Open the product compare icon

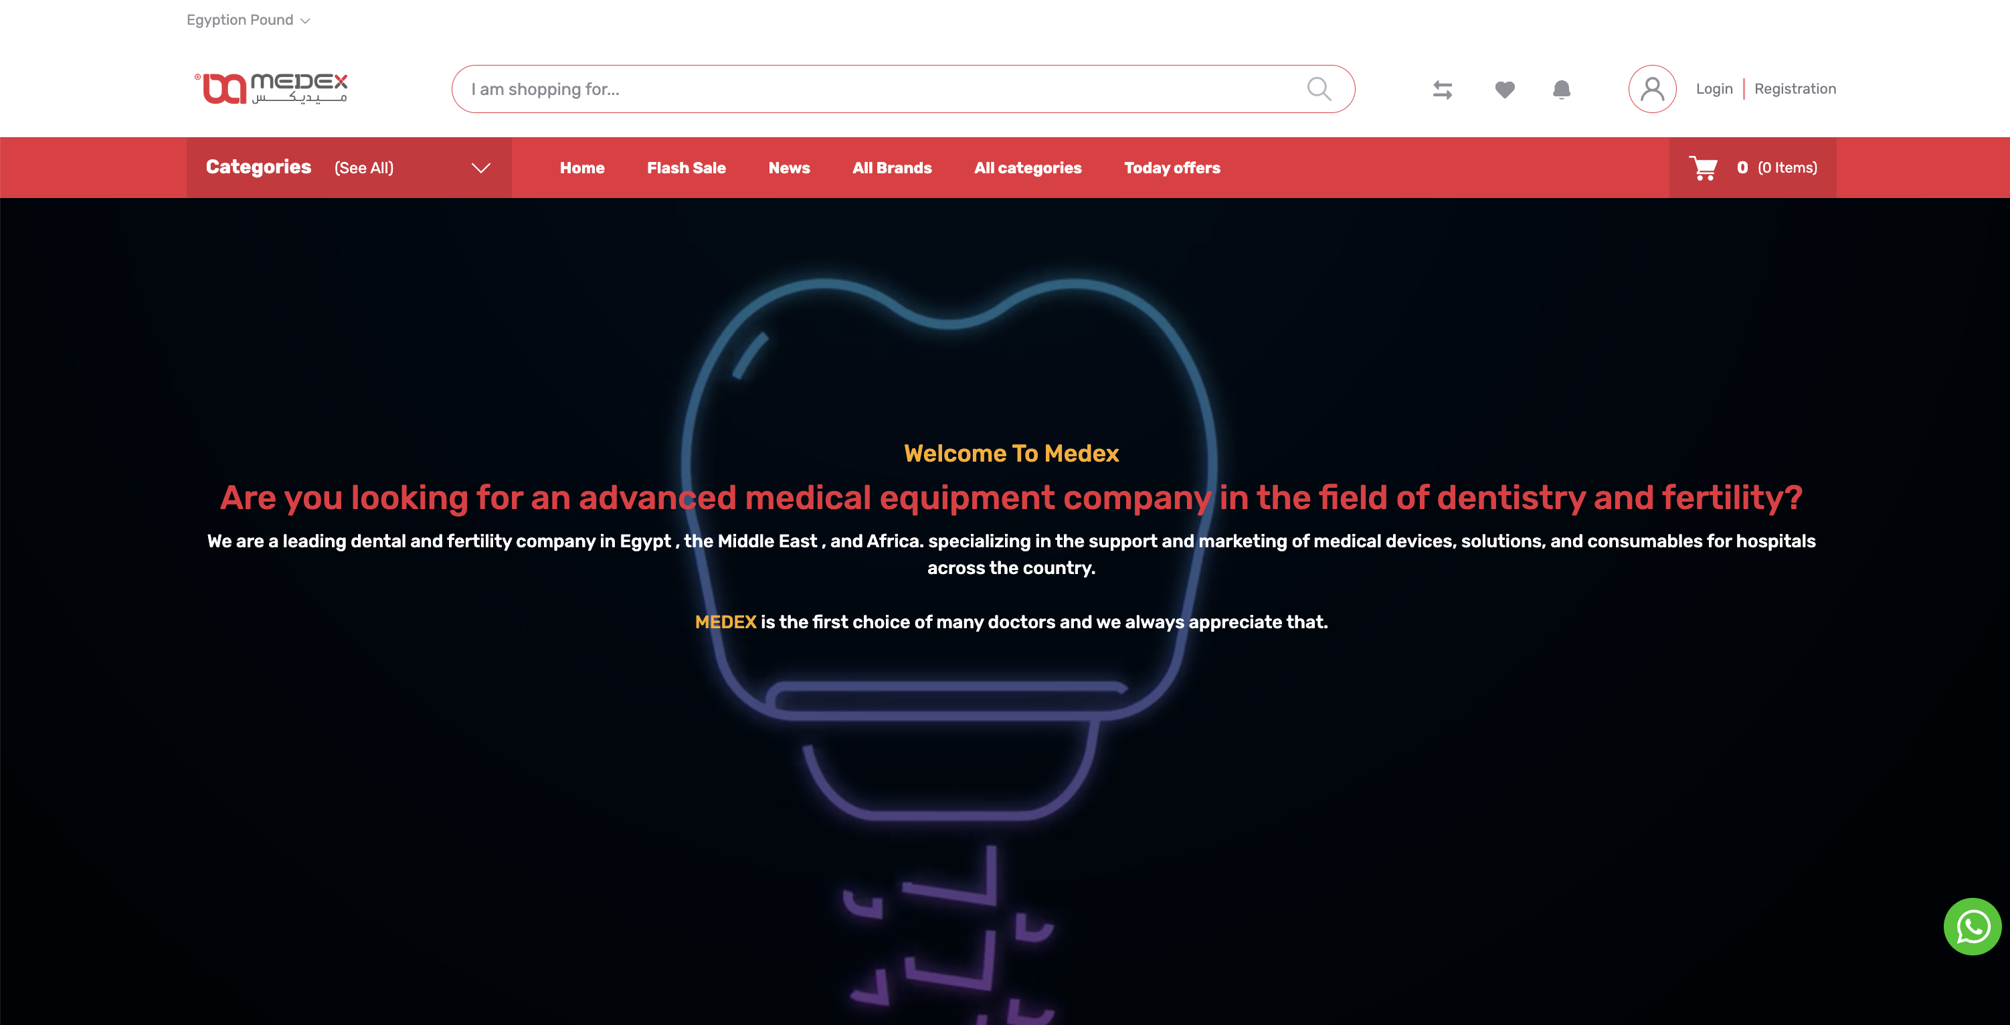tap(1443, 89)
